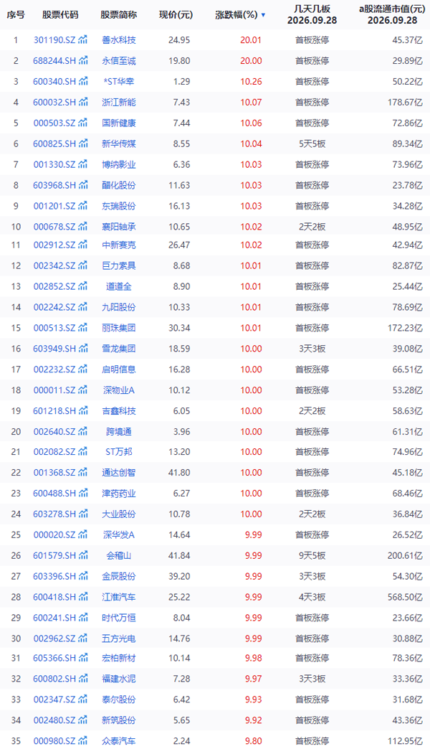This screenshot has width=430, height=749.
Task: Open chart icon beside 603949.SH
Action: (x=84, y=348)
